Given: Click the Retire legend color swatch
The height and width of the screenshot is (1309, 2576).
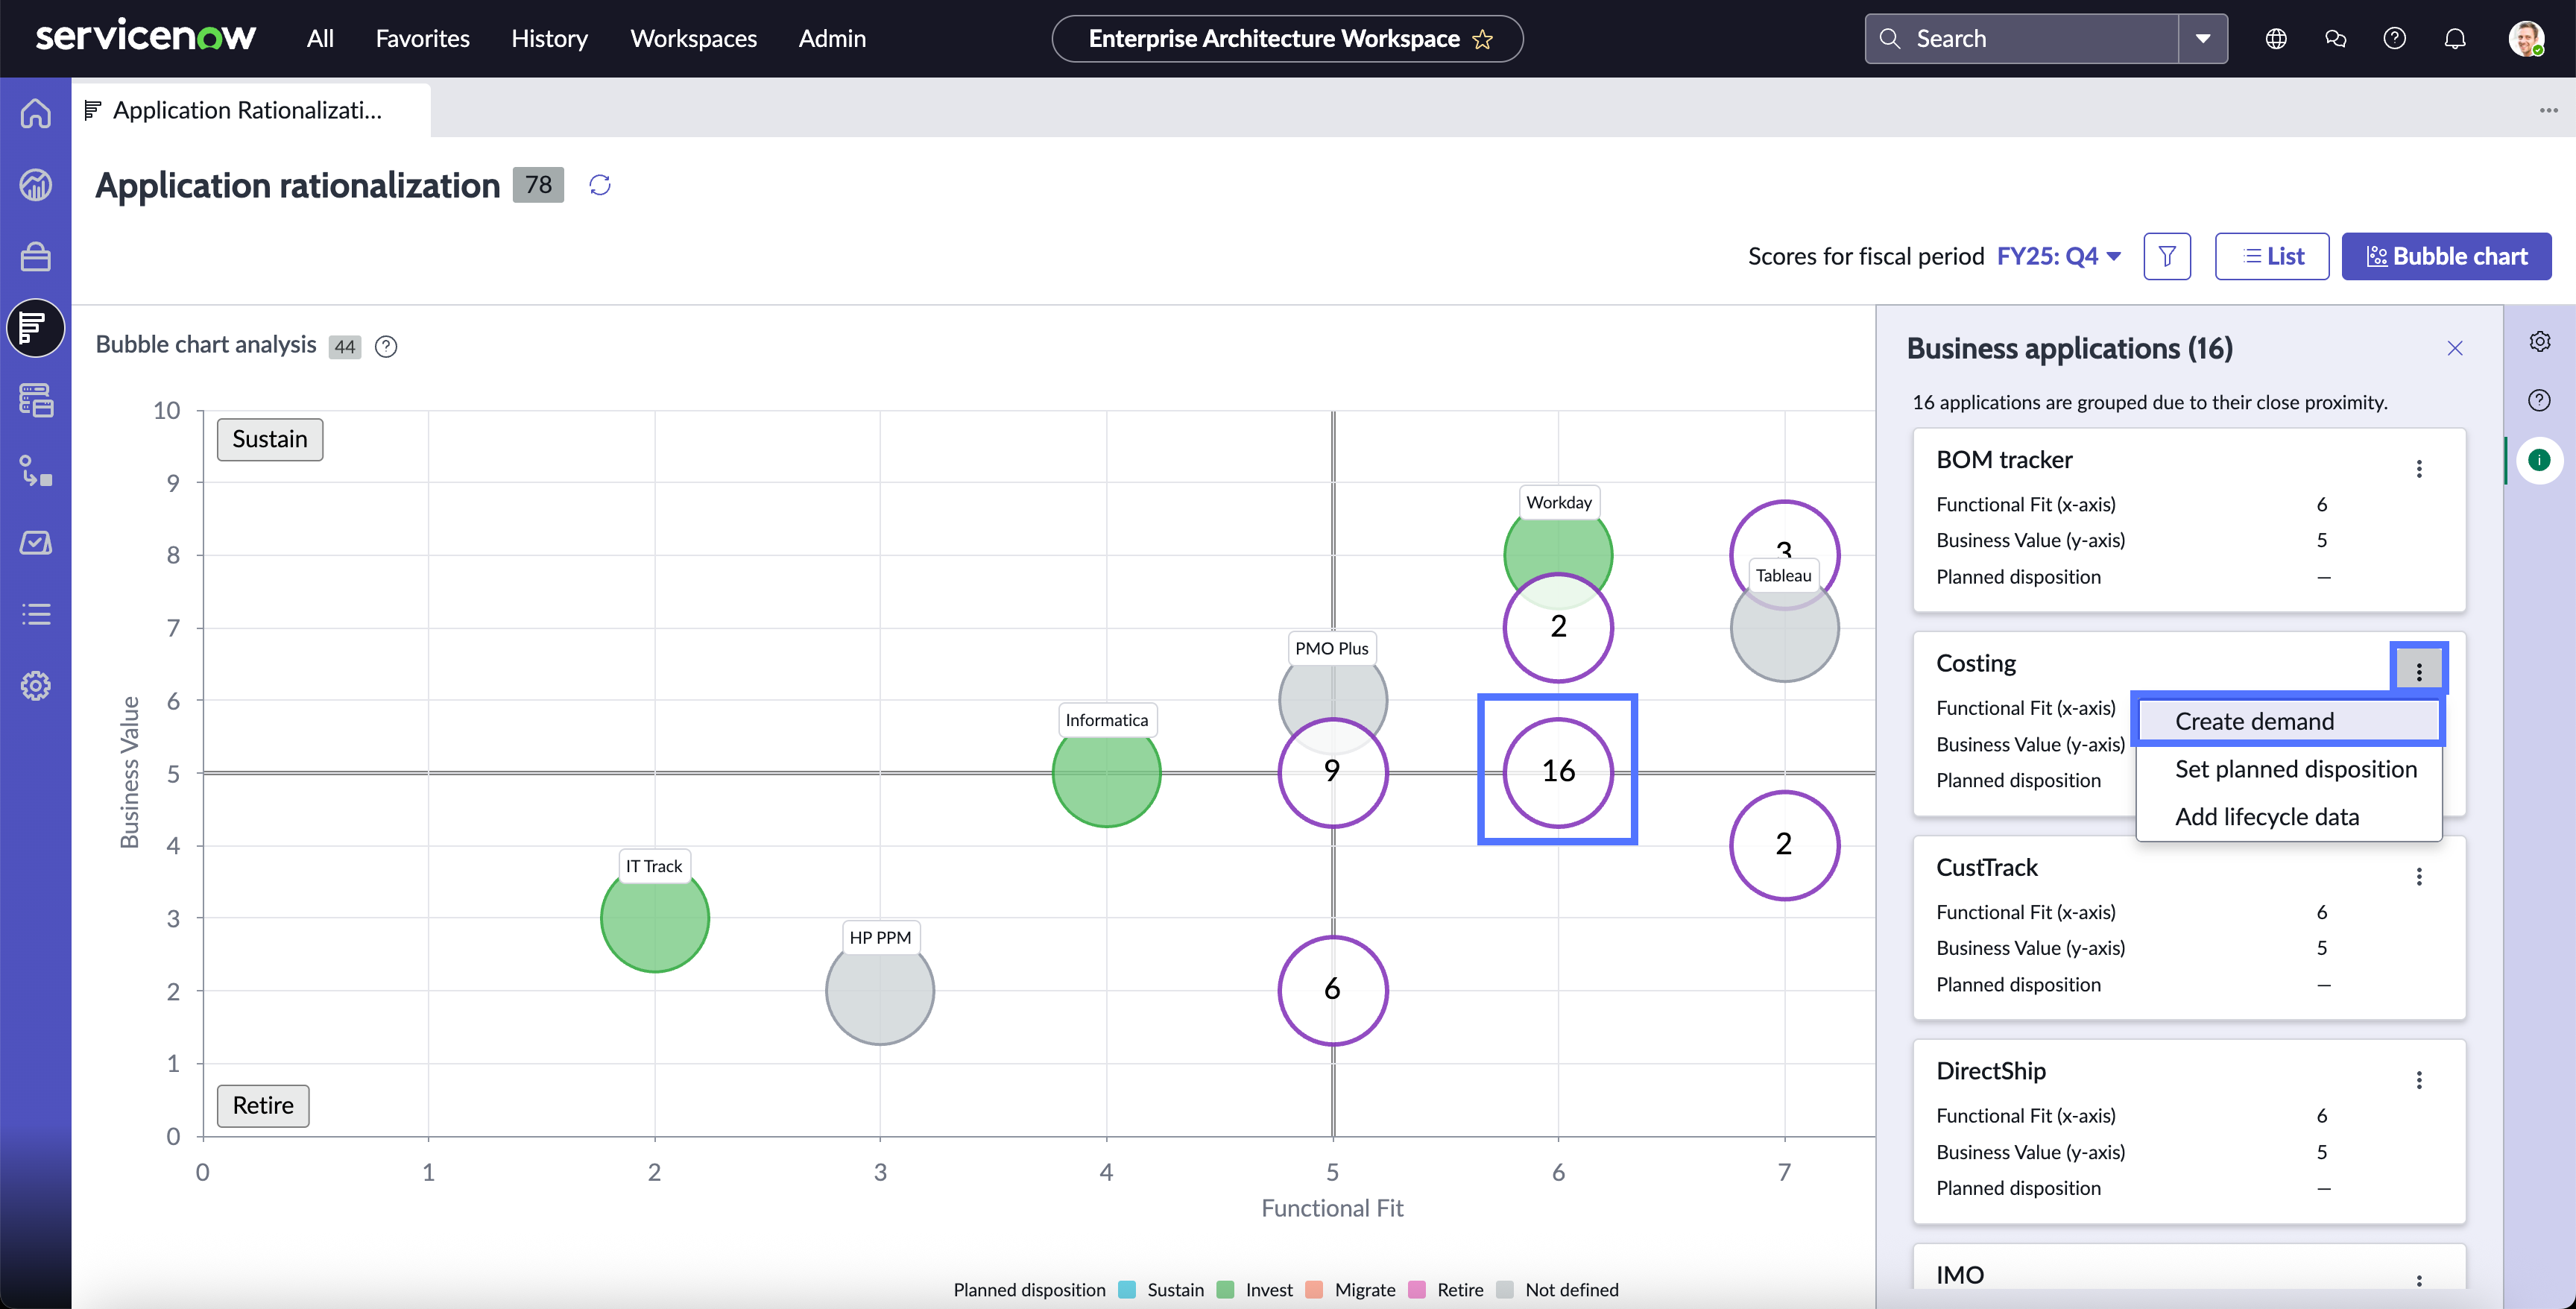Looking at the screenshot, I should pos(1416,1289).
